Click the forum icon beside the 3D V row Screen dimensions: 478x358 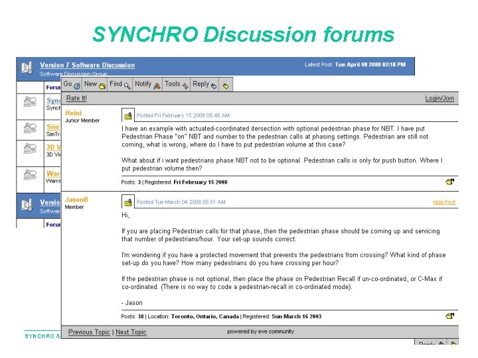click(30, 149)
